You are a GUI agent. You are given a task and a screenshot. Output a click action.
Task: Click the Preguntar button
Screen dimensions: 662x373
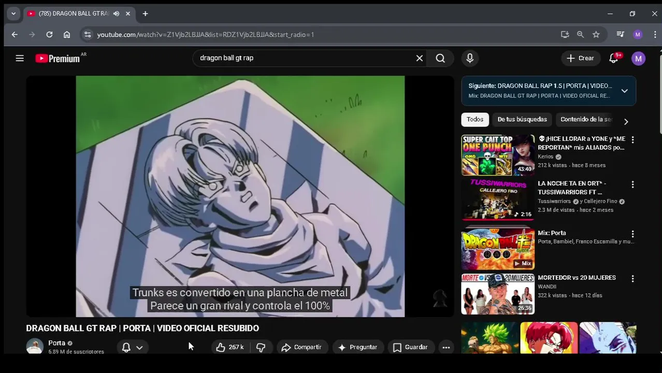357,347
